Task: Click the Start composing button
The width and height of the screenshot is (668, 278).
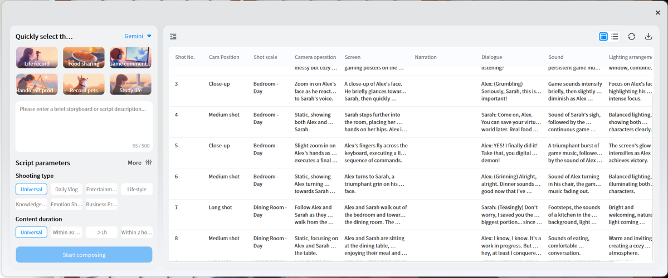Action: [84, 255]
